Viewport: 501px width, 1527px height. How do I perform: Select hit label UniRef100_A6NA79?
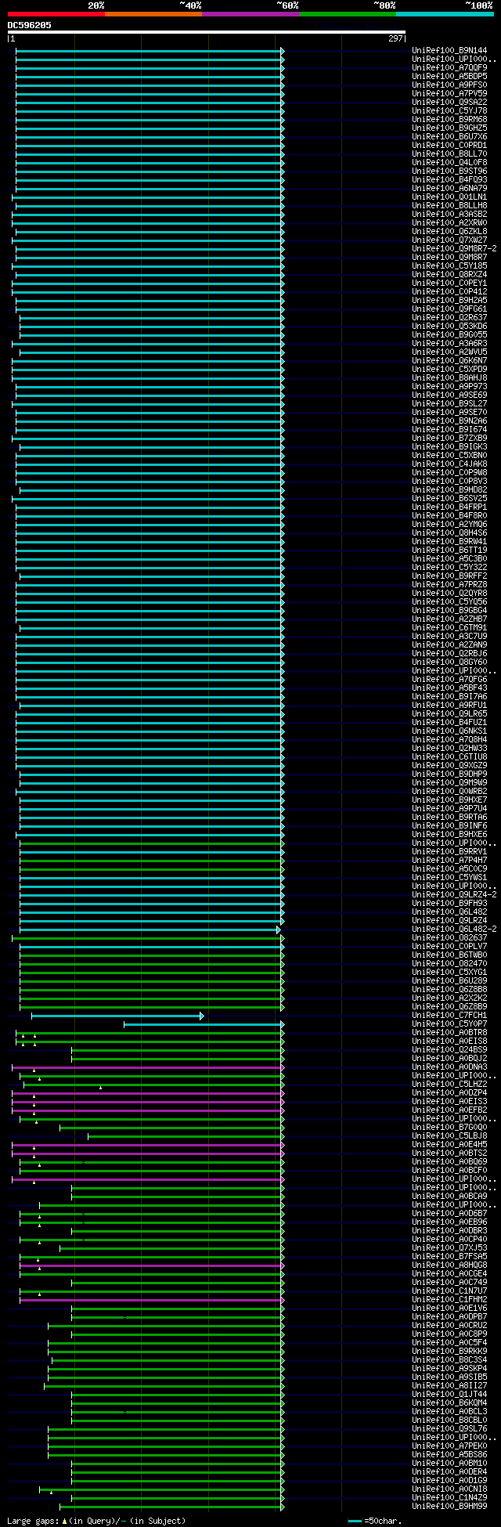pyautogui.click(x=449, y=189)
